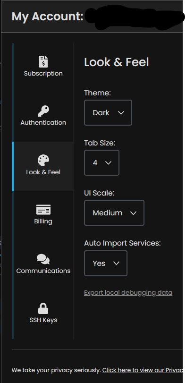Click the Billing credit card icon
The width and height of the screenshot is (186, 383).
point(43,210)
